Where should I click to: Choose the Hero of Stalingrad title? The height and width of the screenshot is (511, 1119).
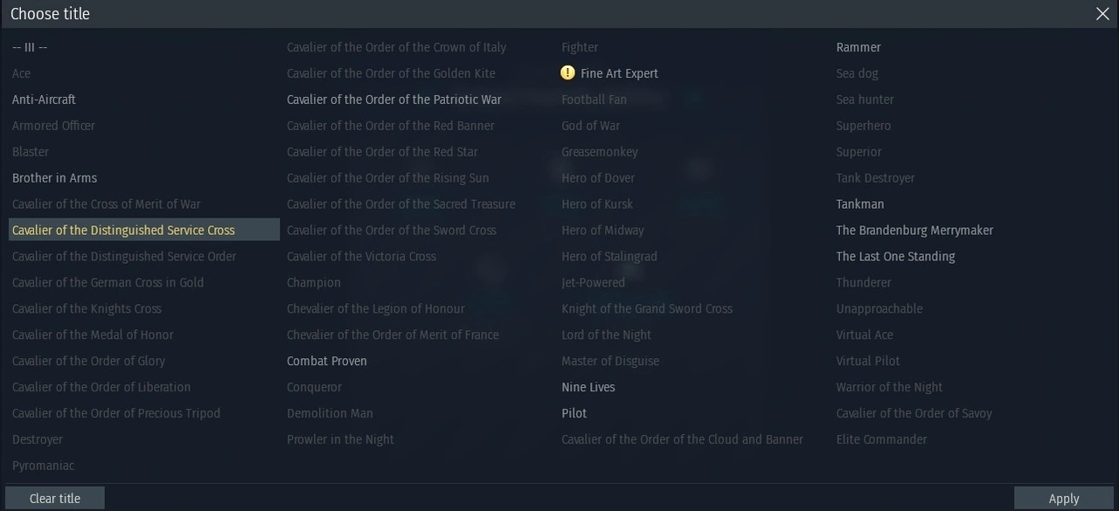[609, 257]
